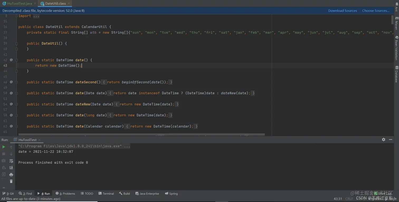Click 'Process finished with exit code 0' text
The height and width of the screenshot is (202, 399).
(x=53, y=163)
